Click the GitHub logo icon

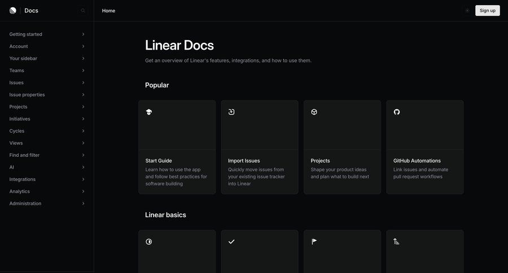pos(397,112)
